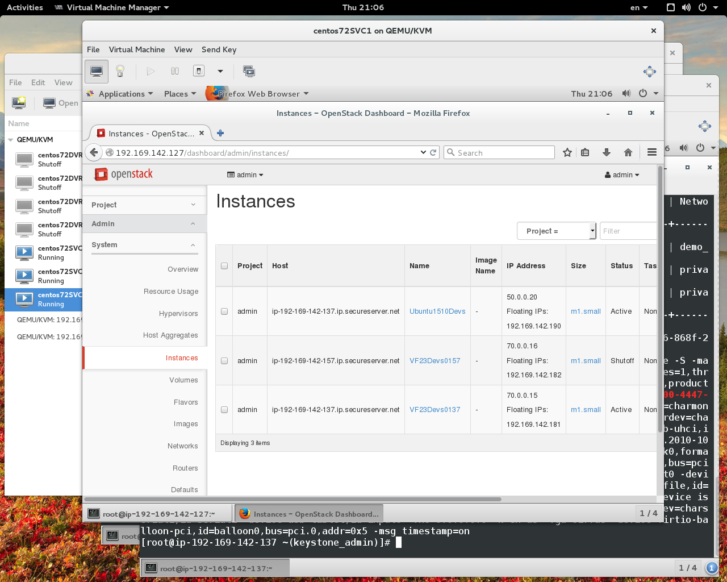This screenshot has width=727, height=582.
Task: Open the Firefox hamburger menu
Action: [651, 152]
